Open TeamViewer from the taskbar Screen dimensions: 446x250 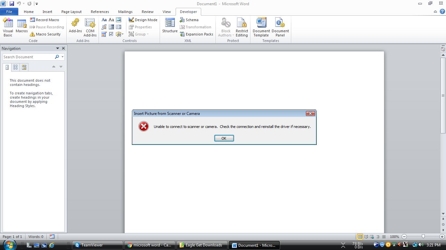(97, 245)
